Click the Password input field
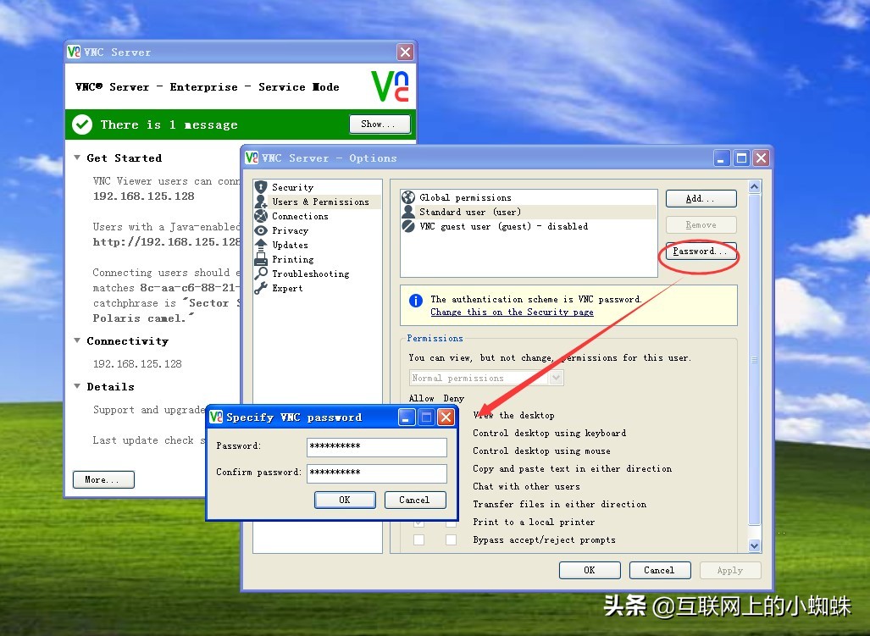The image size is (870, 636). [x=377, y=447]
